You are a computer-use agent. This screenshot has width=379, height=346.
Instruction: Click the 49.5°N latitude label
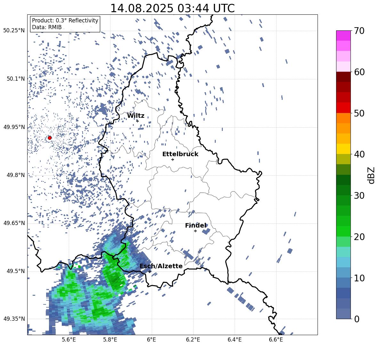pos(15,271)
